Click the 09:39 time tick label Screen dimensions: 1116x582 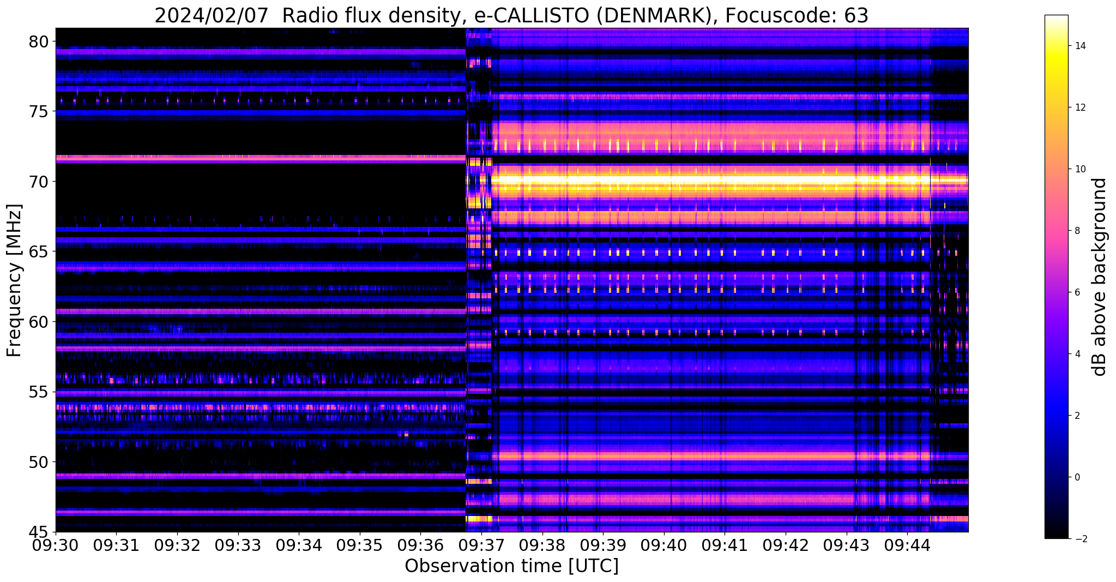pyautogui.click(x=603, y=545)
